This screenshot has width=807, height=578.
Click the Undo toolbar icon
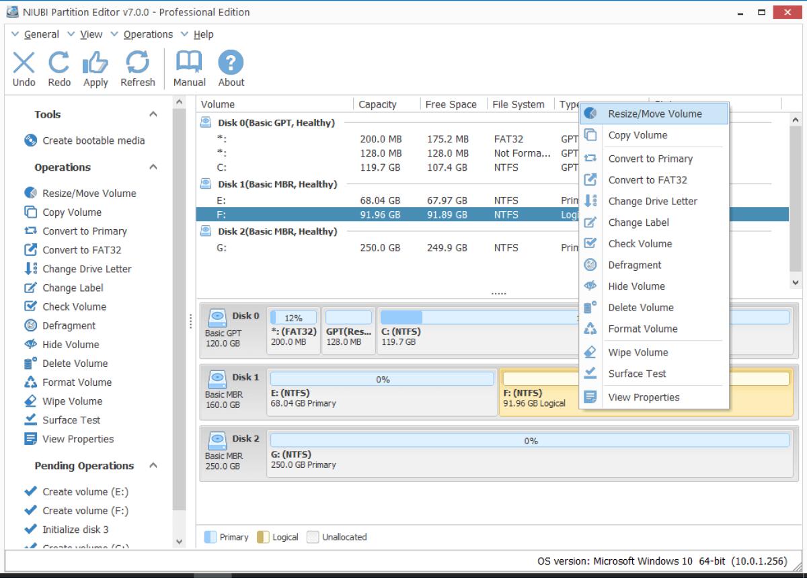[23, 67]
